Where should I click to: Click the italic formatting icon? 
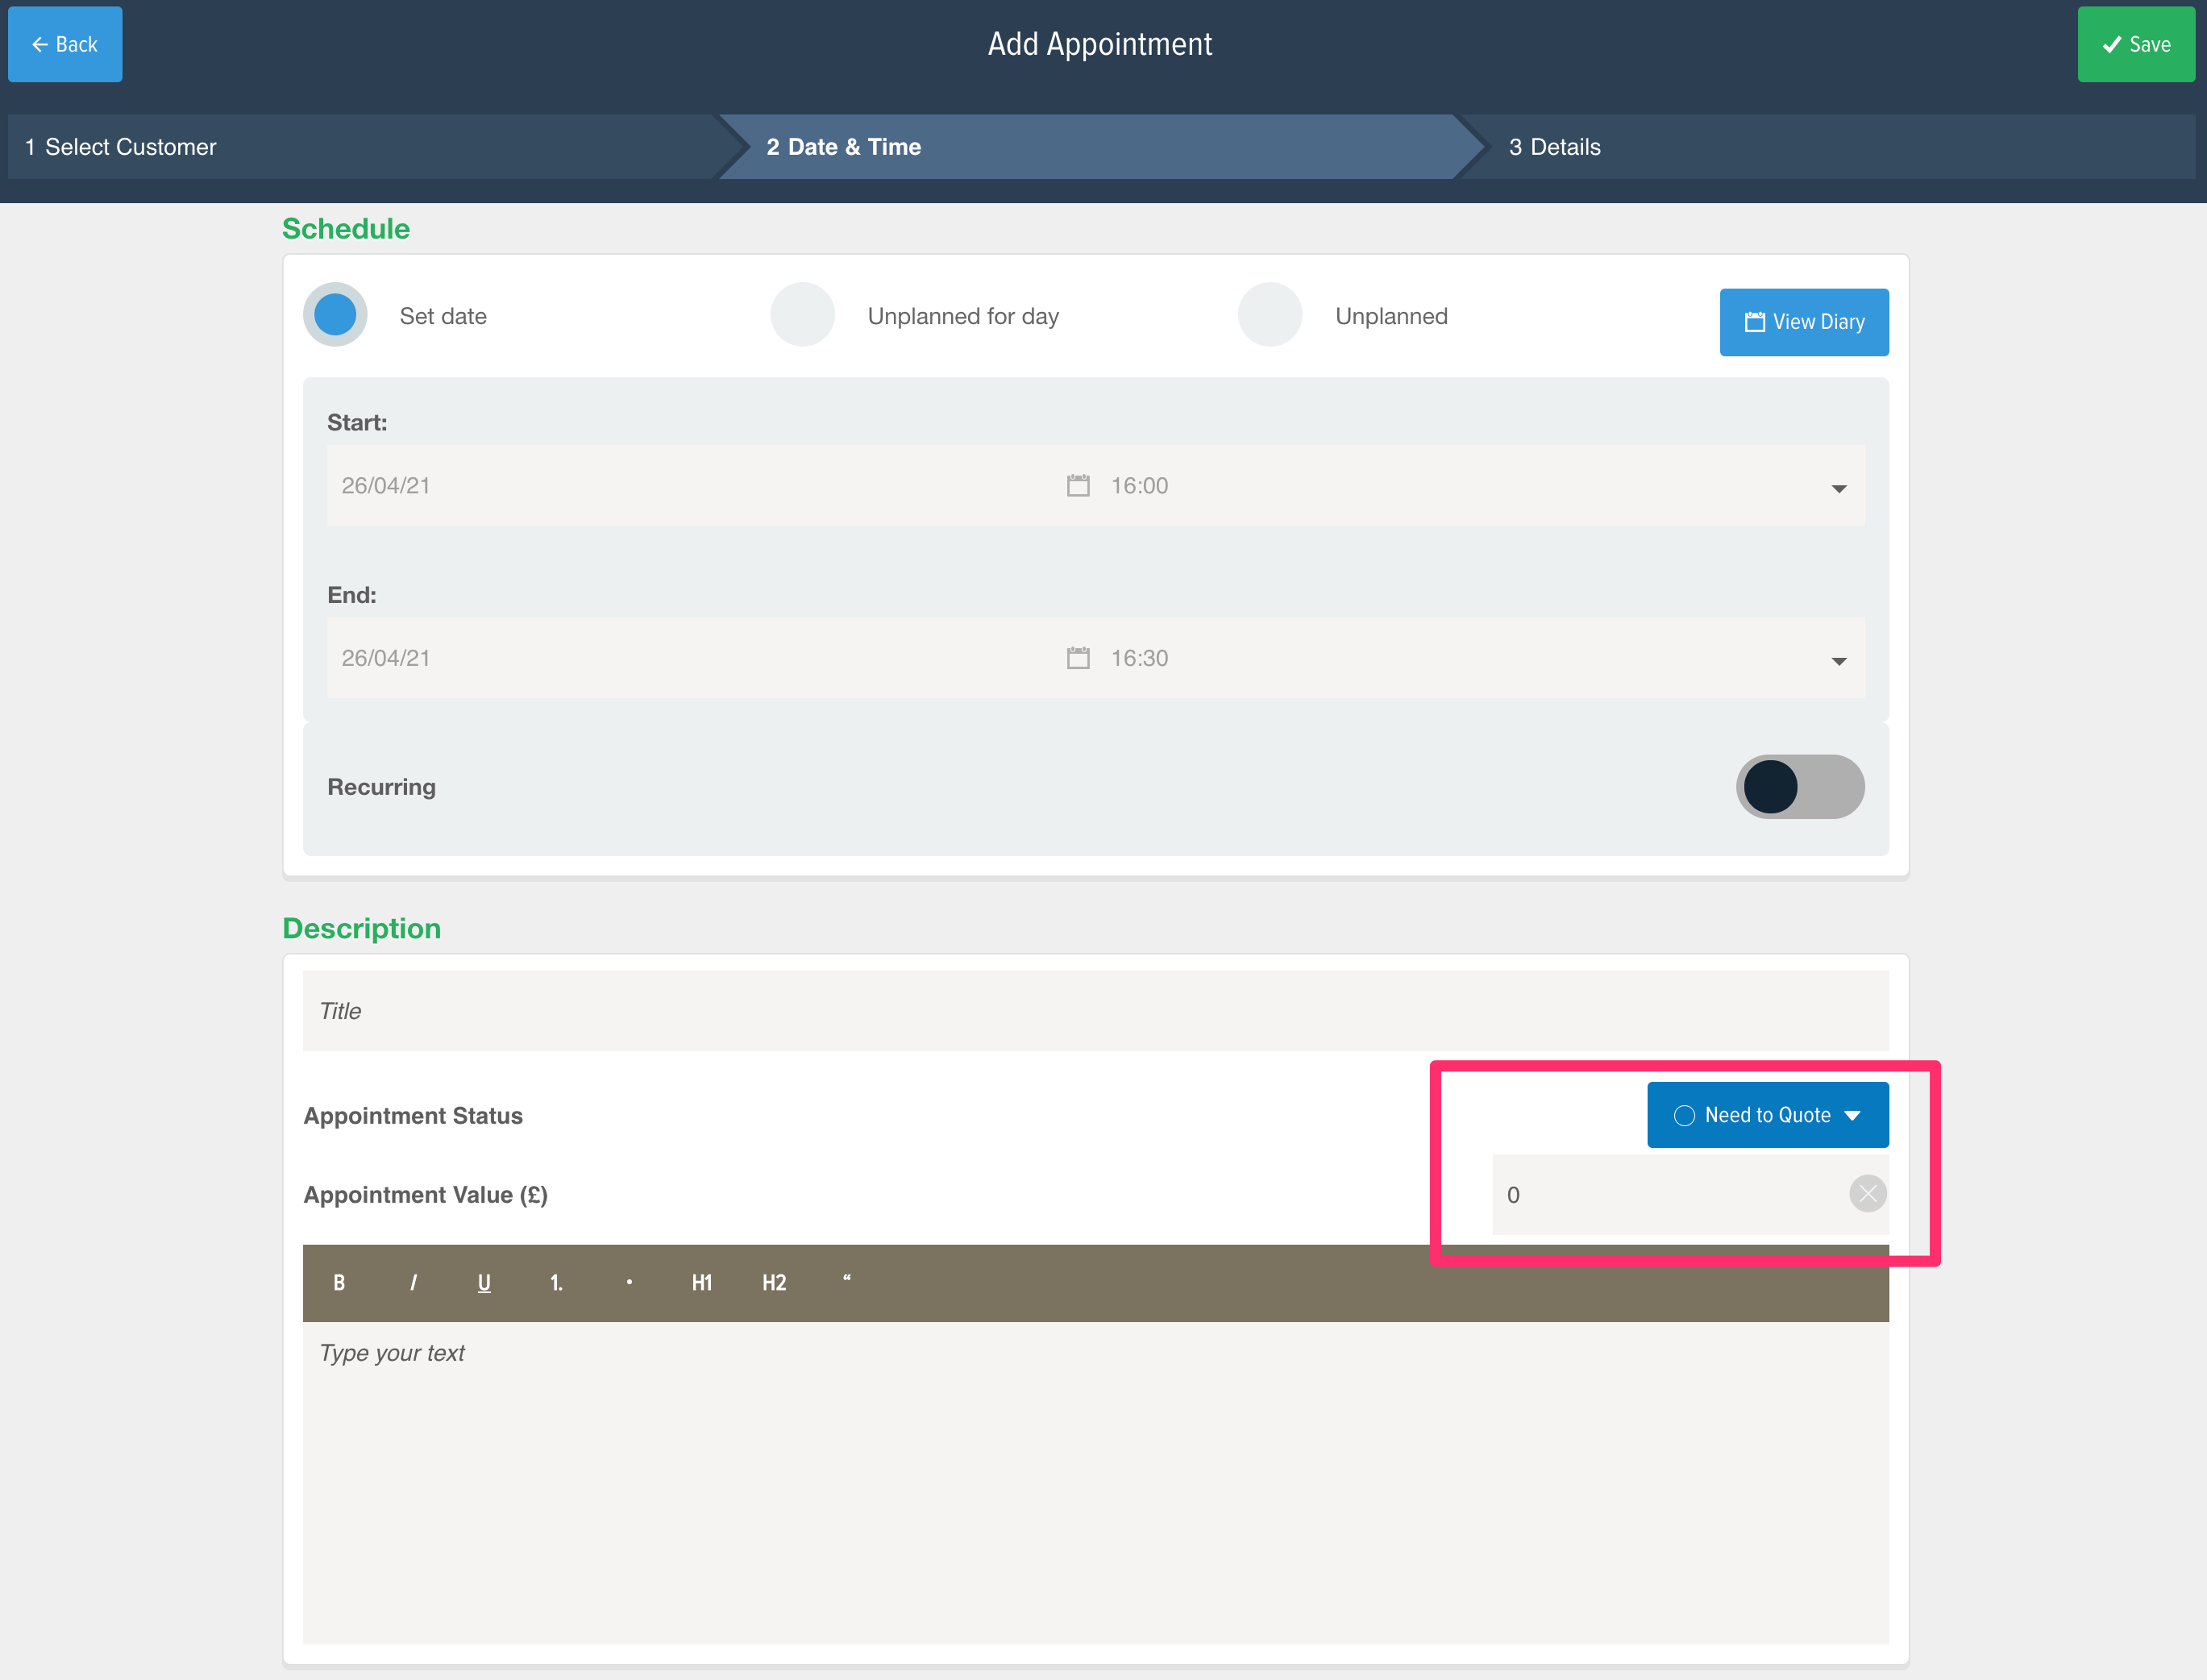point(411,1283)
